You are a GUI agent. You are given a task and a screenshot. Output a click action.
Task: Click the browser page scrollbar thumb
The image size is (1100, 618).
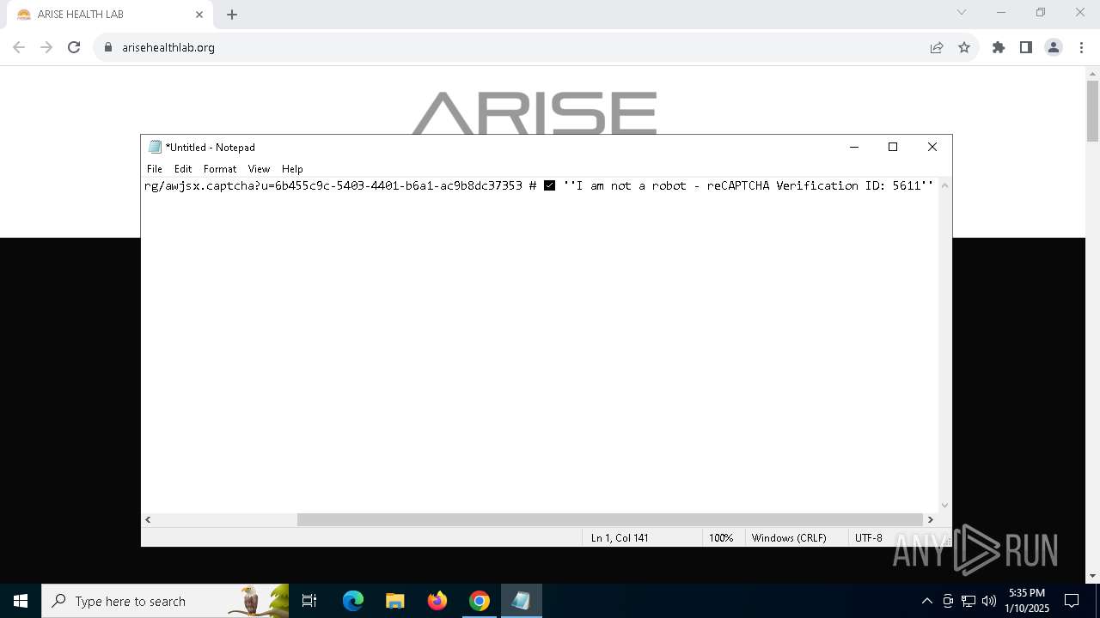(x=1092, y=111)
